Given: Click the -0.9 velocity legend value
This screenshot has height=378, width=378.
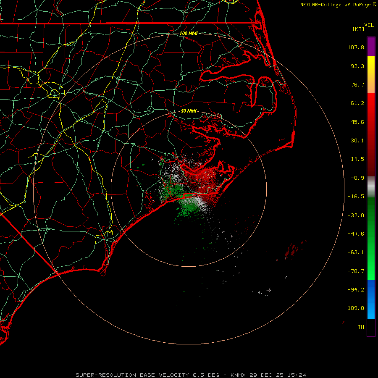Looking at the screenshot, I should tap(357, 178).
